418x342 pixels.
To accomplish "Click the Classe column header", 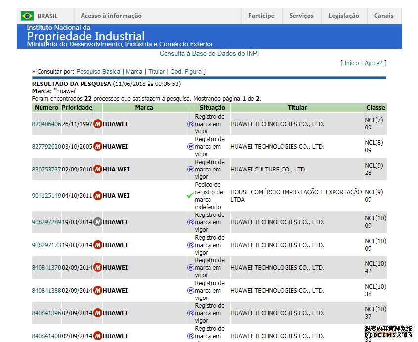I will click(x=376, y=107).
